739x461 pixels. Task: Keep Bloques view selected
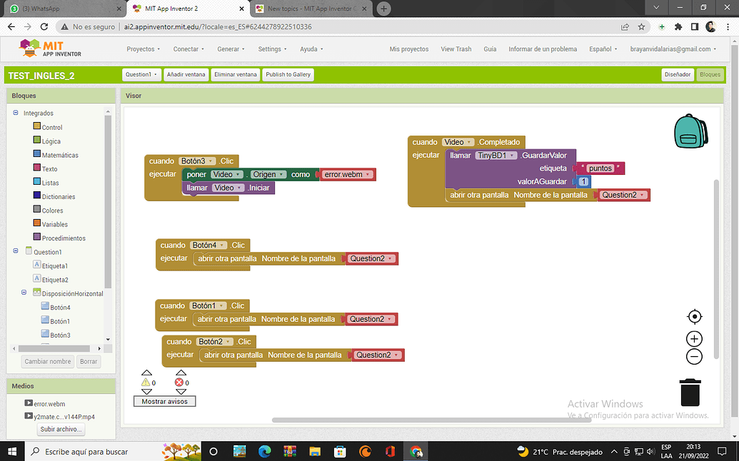[710, 74]
